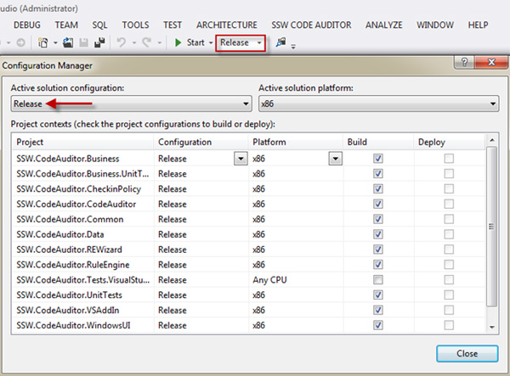Enable Build for SSW.CodeAuditor.Tests.VisualStu project
This screenshot has height=376, width=510.
(x=378, y=278)
